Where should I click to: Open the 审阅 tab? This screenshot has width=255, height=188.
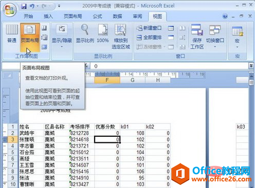coord(137,16)
